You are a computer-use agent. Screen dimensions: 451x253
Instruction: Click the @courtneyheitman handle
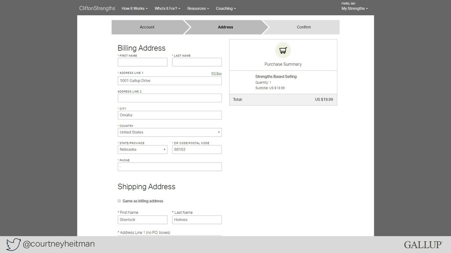[x=59, y=244]
